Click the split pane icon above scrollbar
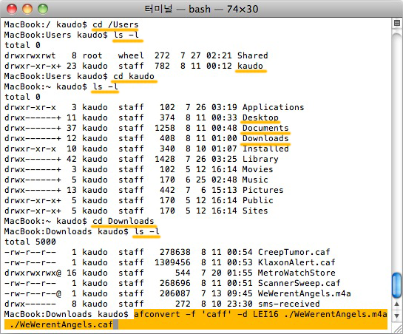Viewport: 403px width, 334px height. tap(397, 23)
